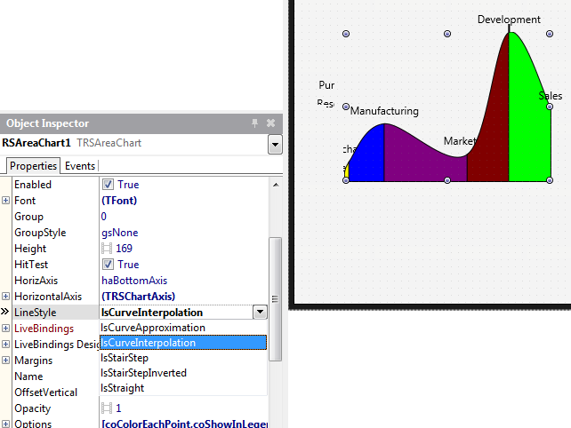Switch to the Properties tab
The width and height of the screenshot is (571, 428).
[x=34, y=166]
